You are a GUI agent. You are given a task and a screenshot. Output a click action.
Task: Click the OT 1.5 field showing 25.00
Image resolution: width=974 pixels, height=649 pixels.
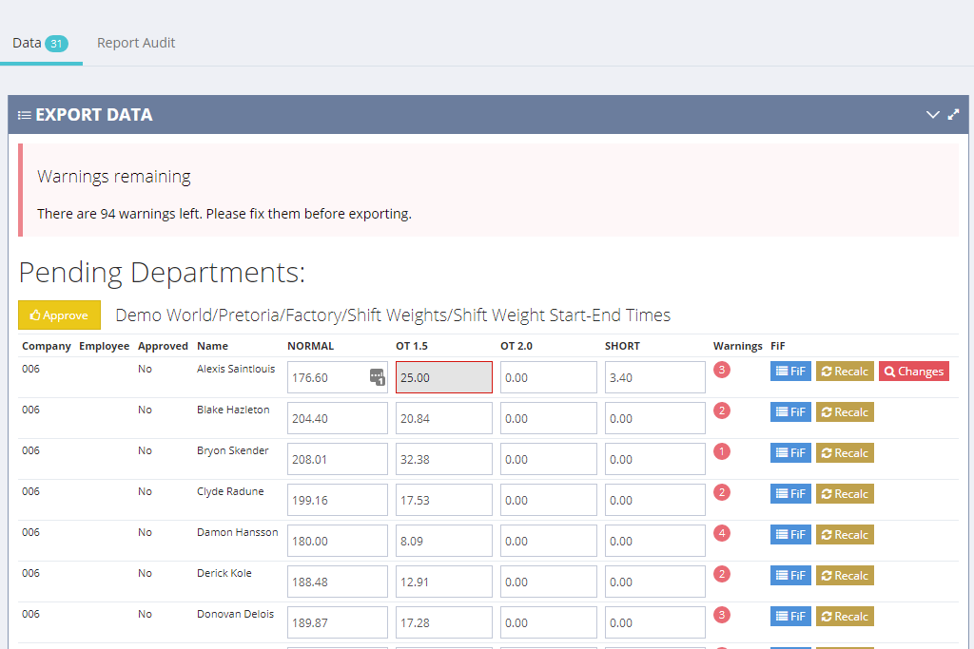click(x=443, y=377)
